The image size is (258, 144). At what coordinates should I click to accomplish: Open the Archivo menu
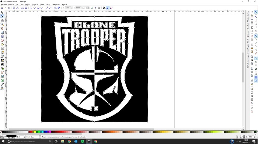tap(4, 4)
